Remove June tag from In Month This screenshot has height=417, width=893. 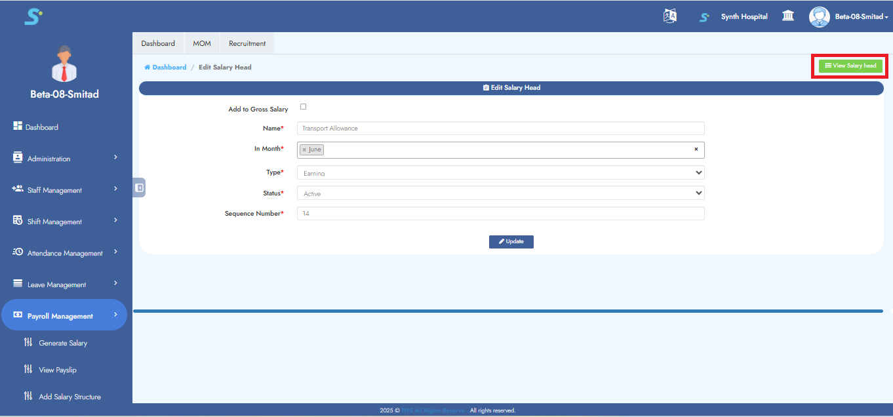304,150
